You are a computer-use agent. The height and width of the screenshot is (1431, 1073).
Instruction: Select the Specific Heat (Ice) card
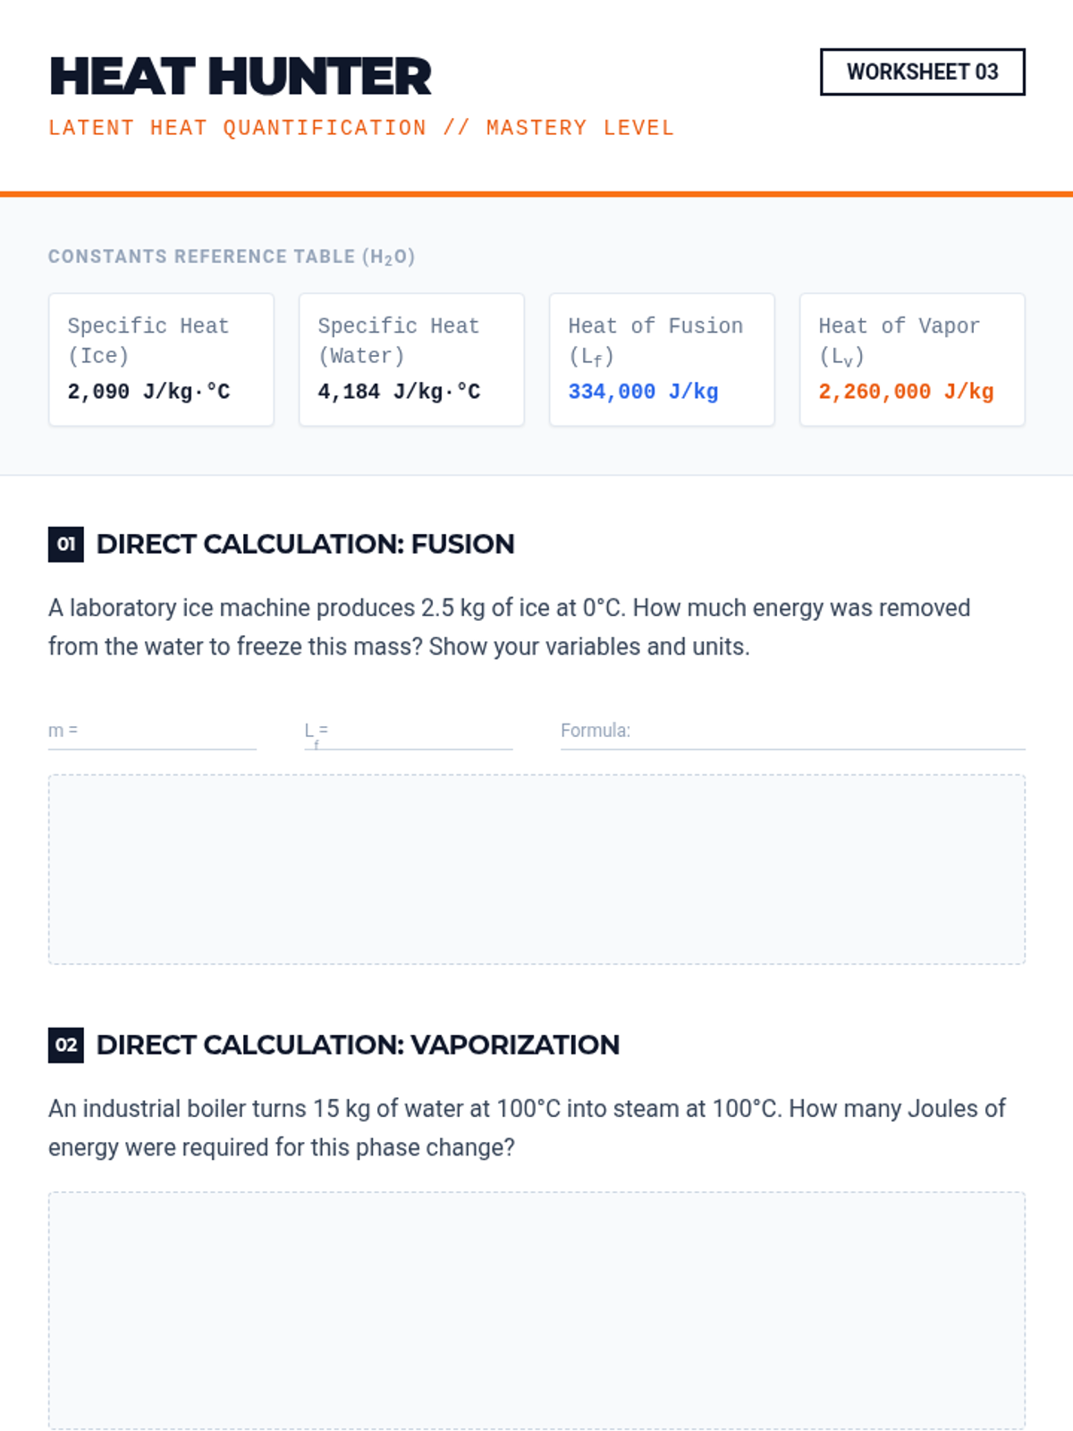161,359
